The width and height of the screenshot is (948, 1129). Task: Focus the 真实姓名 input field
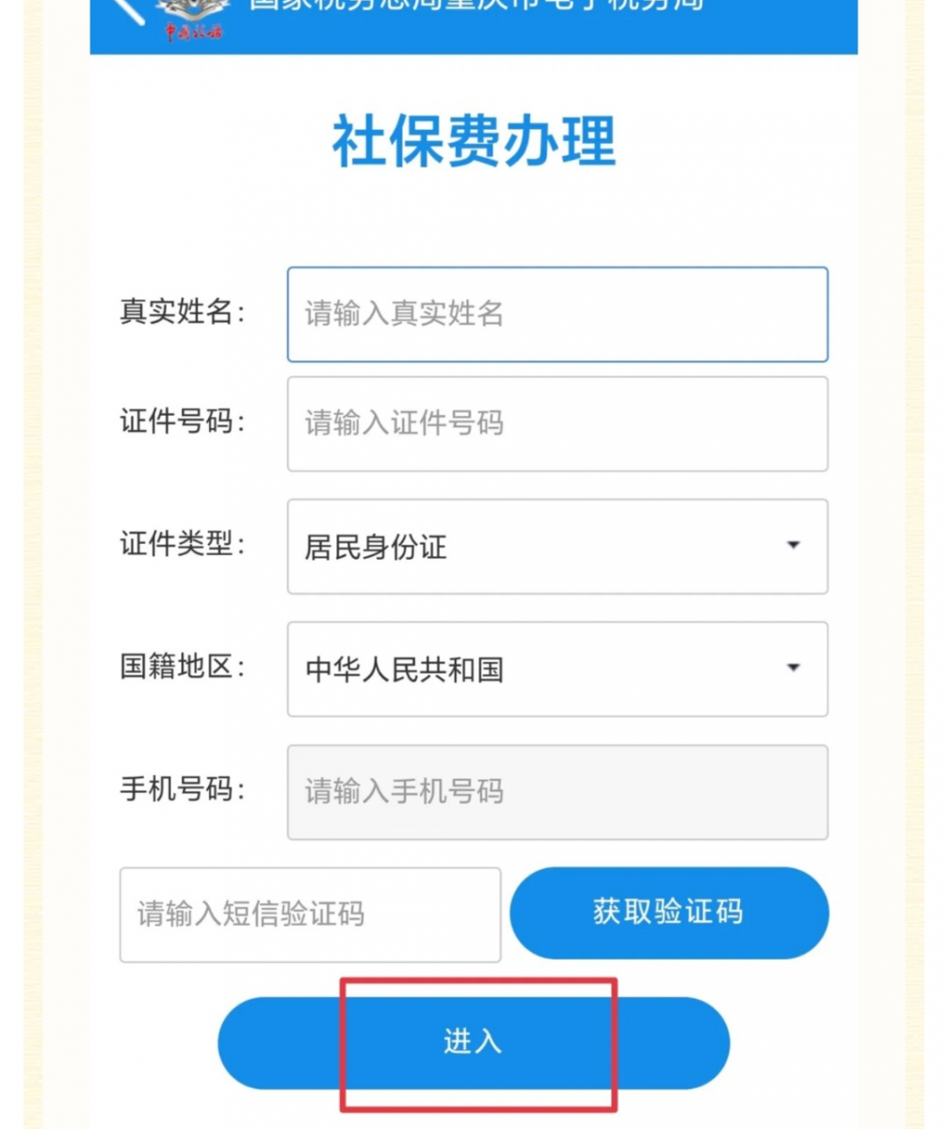(x=557, y=314)
